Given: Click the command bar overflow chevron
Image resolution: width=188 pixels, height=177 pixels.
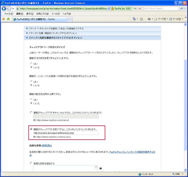Looking at the screenshot, I should point(186,18).
